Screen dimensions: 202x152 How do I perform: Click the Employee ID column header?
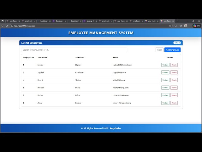(28, 58)
